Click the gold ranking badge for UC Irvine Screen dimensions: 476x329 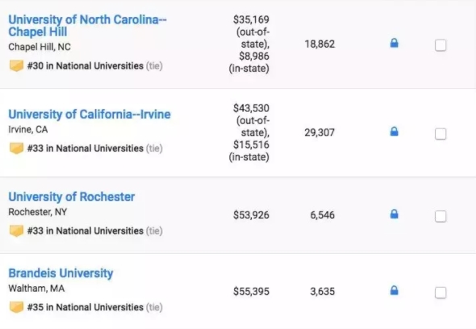point(16,148)
